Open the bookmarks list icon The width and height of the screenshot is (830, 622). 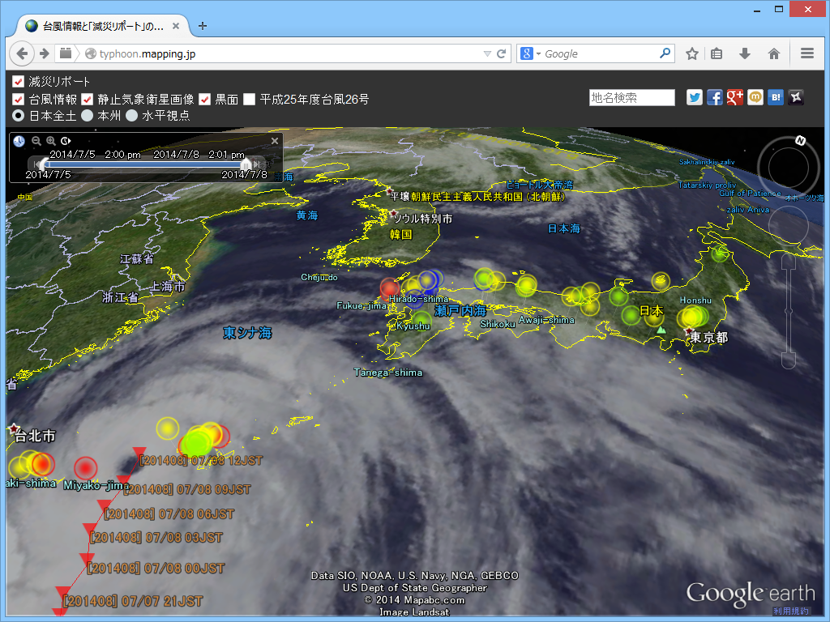[x=717, y=53]
